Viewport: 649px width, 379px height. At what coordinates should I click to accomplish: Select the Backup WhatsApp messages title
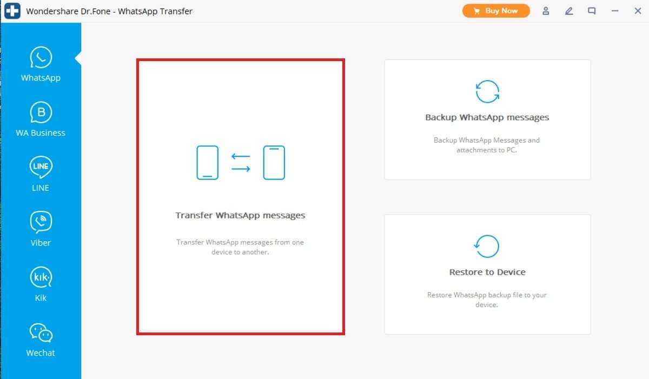coord(487,117)
